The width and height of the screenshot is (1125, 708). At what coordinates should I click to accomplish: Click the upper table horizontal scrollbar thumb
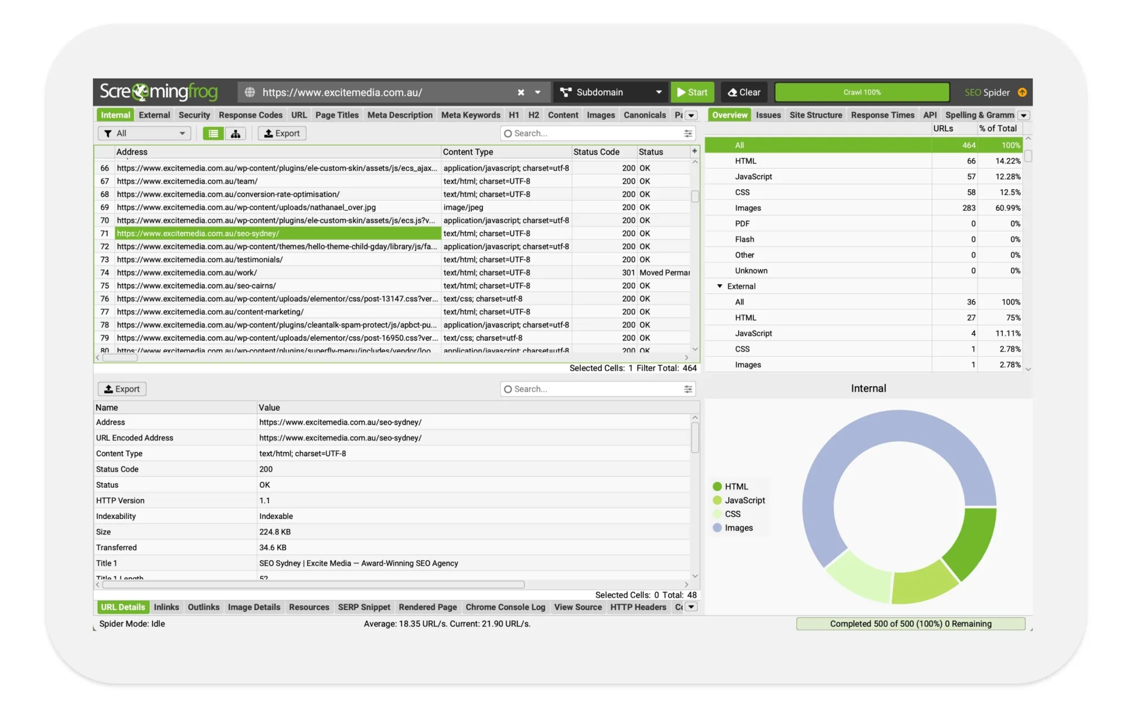click(x=120, y=358)
